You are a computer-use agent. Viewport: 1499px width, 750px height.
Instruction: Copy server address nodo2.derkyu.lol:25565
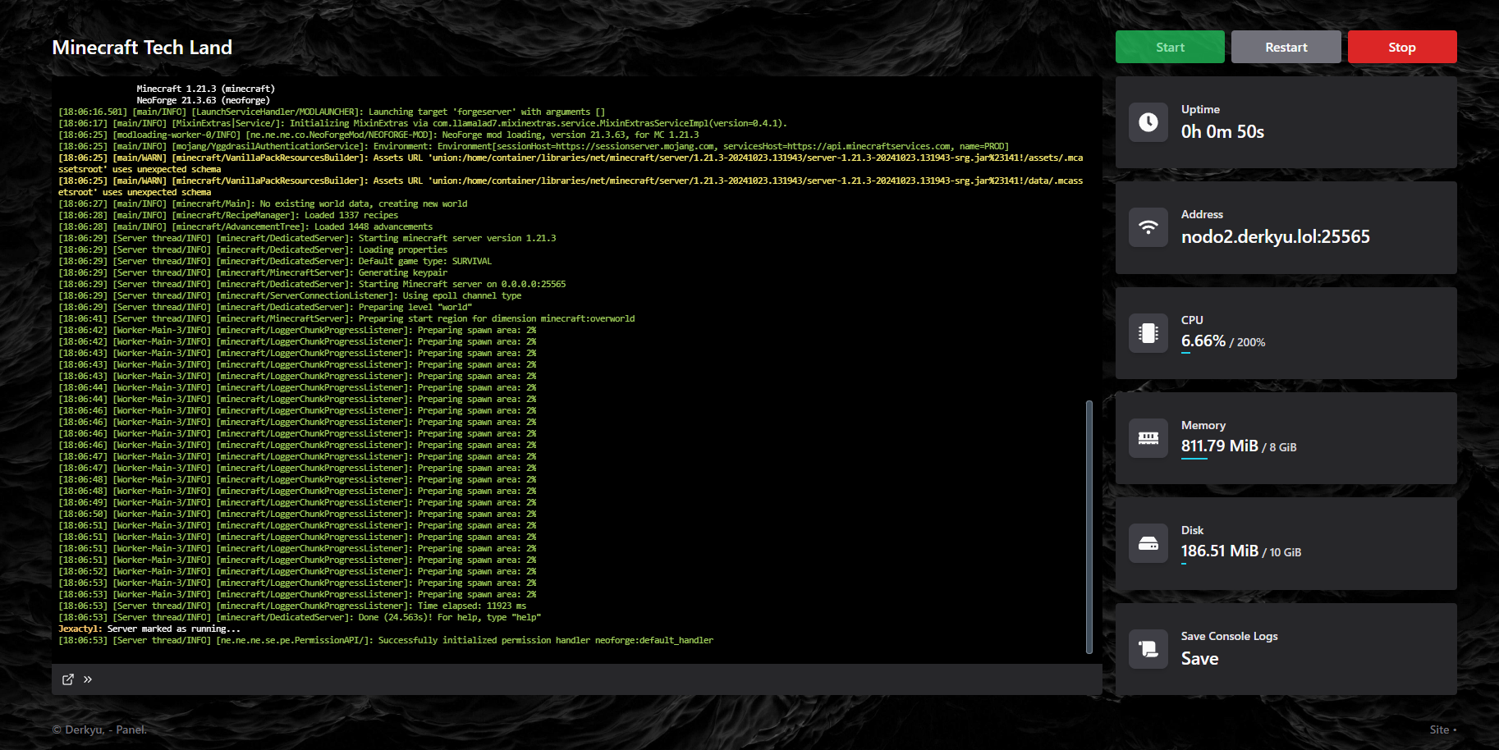pyautogui.click(x=1275, y=237)
